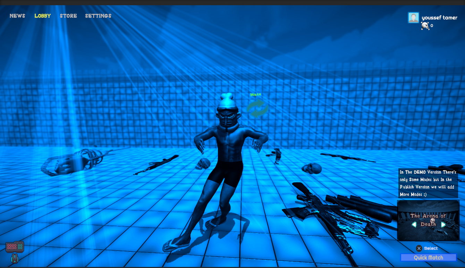Viewport: 465px width, 268px height.
Task: Click the Select prompt label
Action: click(x=431, y=248)
